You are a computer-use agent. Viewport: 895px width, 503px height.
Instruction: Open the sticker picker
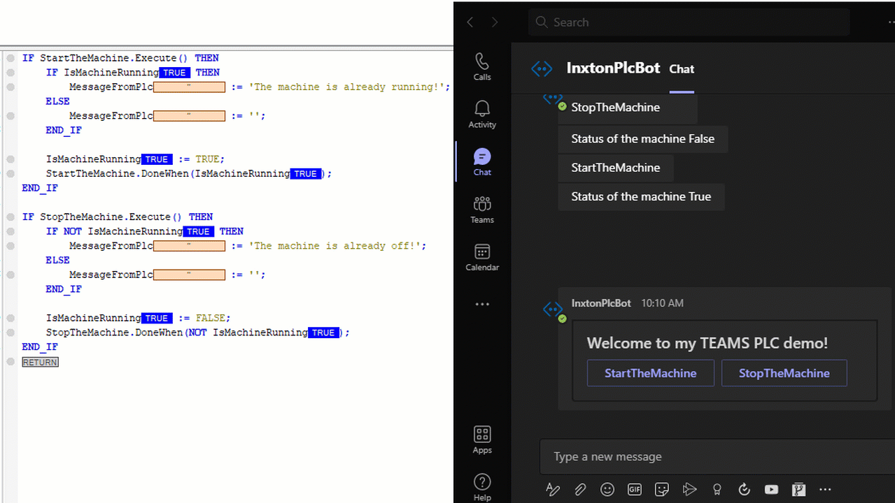662,490
